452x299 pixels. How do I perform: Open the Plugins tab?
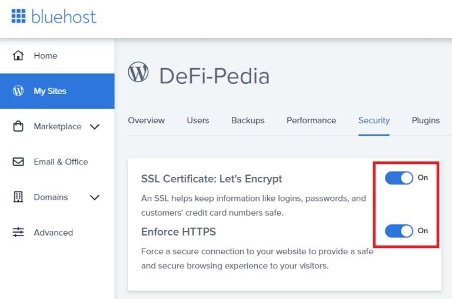[x=426, y=120]
